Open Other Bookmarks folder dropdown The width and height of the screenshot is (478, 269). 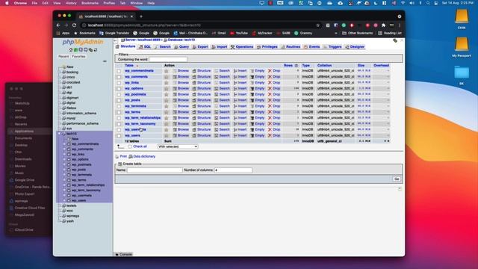pos(357,33)
